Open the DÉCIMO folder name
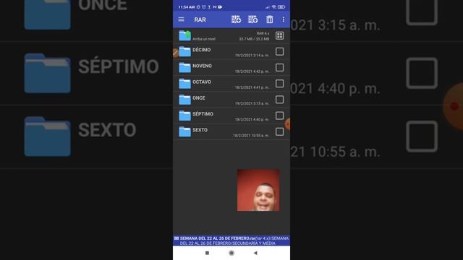Viewport: 463px width, 260px height. point(202,50)
